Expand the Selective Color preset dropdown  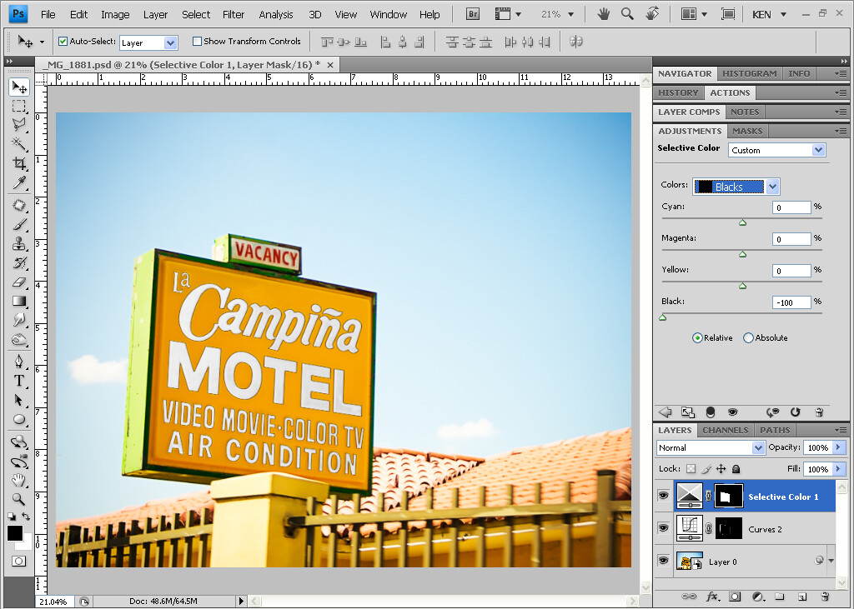(776, 150)
